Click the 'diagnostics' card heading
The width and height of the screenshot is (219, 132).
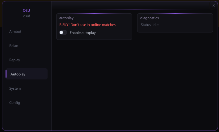(x=150, y=18)
